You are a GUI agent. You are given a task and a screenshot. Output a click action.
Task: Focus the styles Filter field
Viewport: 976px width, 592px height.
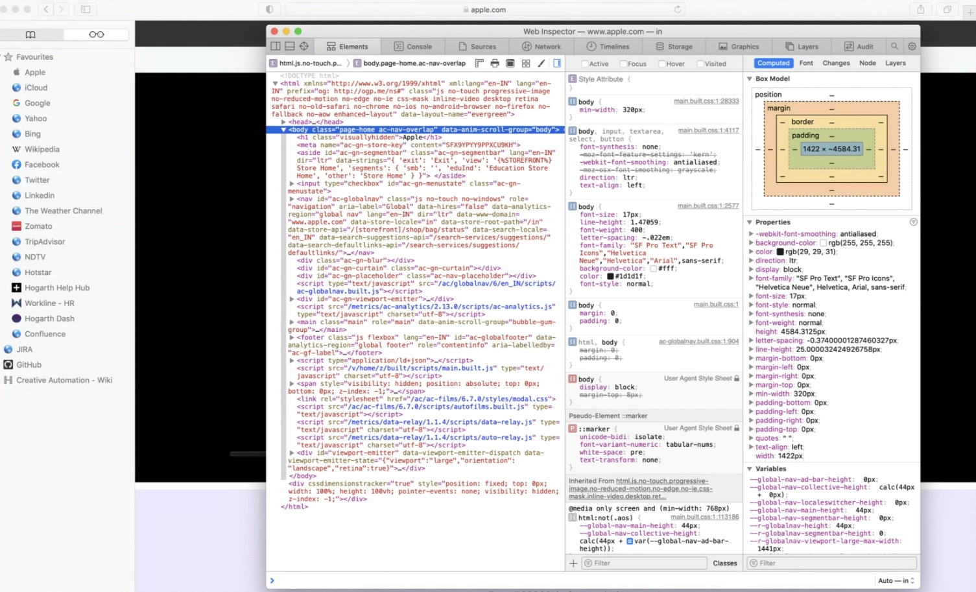click(644, 563)
